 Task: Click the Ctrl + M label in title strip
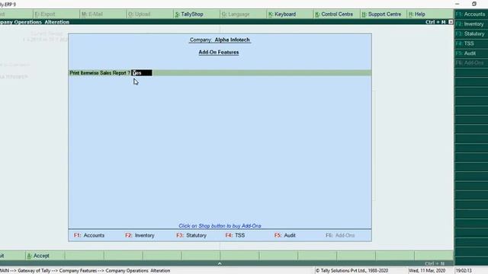[435, 22]
